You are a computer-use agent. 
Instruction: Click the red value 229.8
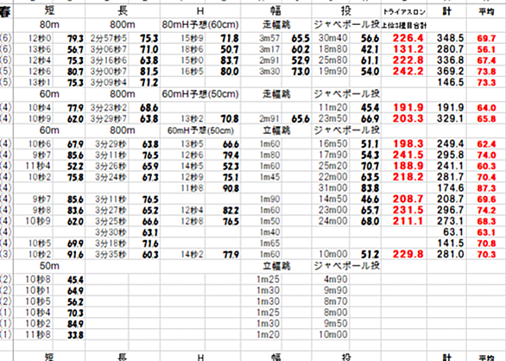408,254
